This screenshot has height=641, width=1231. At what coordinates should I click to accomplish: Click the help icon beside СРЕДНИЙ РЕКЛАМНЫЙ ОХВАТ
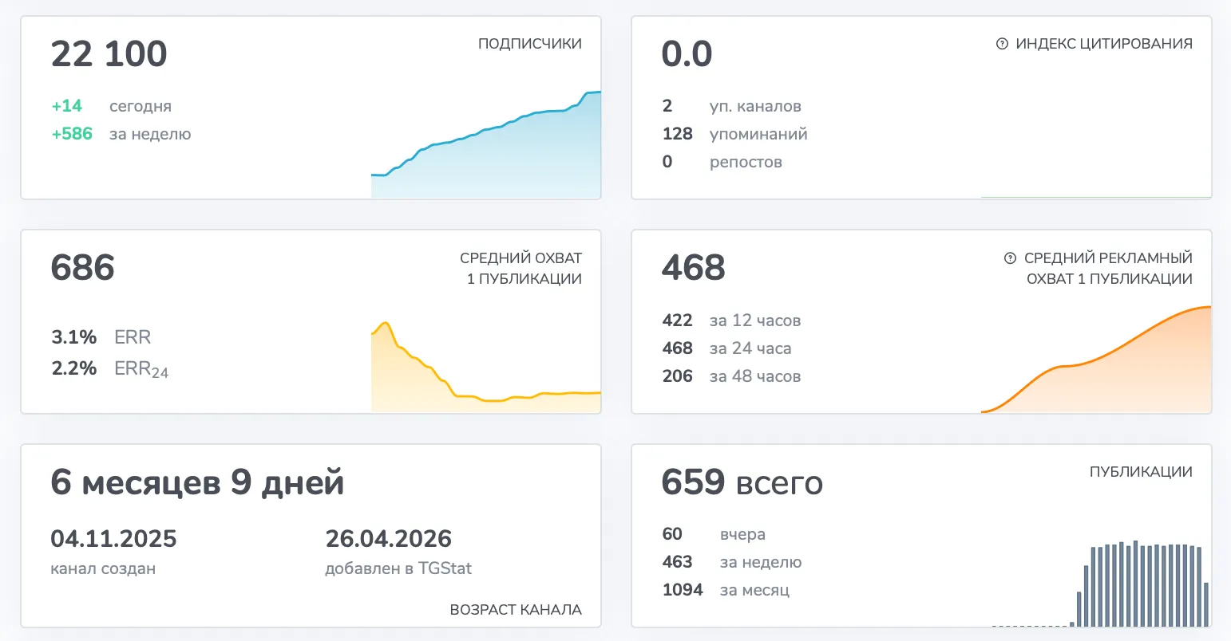pos(1010,258)
